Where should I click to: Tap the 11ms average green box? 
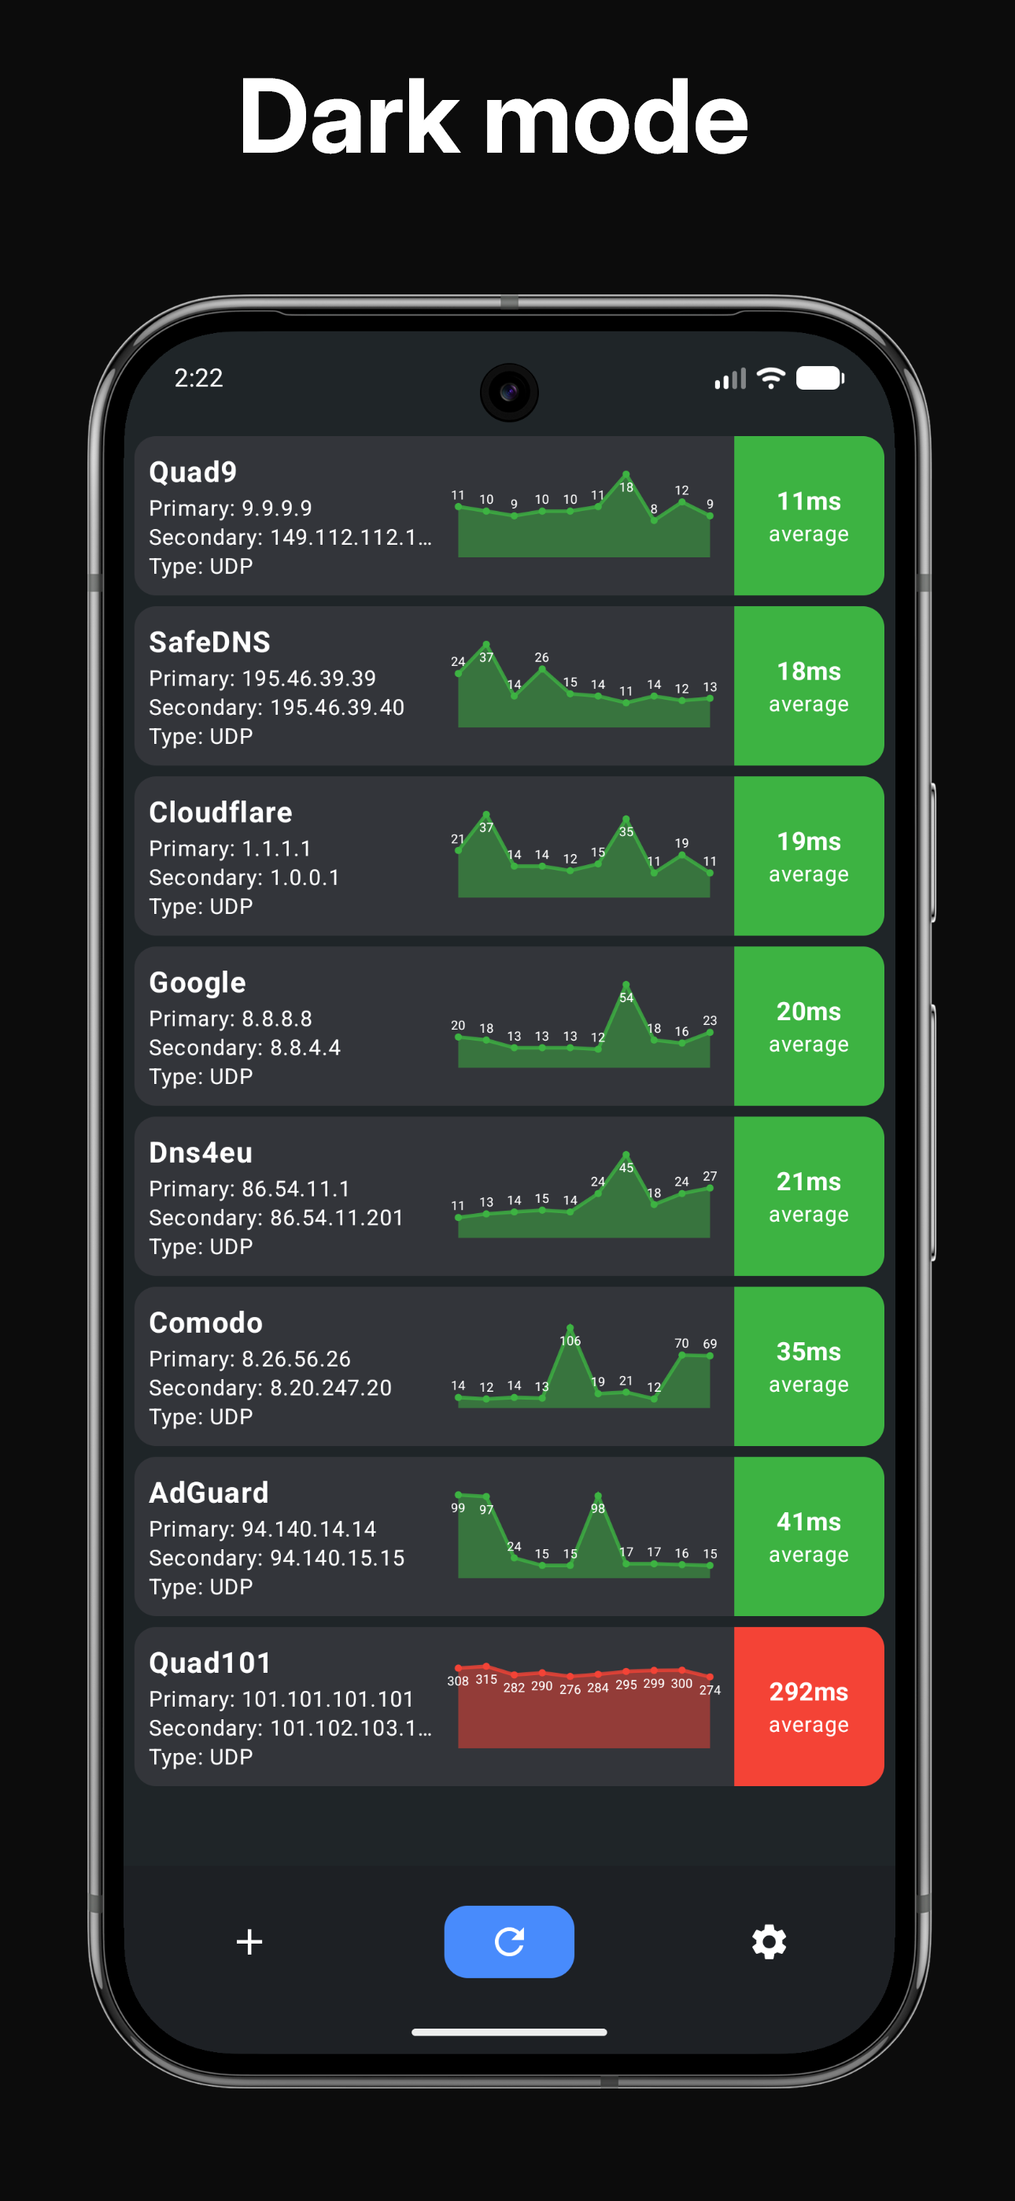[x=808, y=516]
